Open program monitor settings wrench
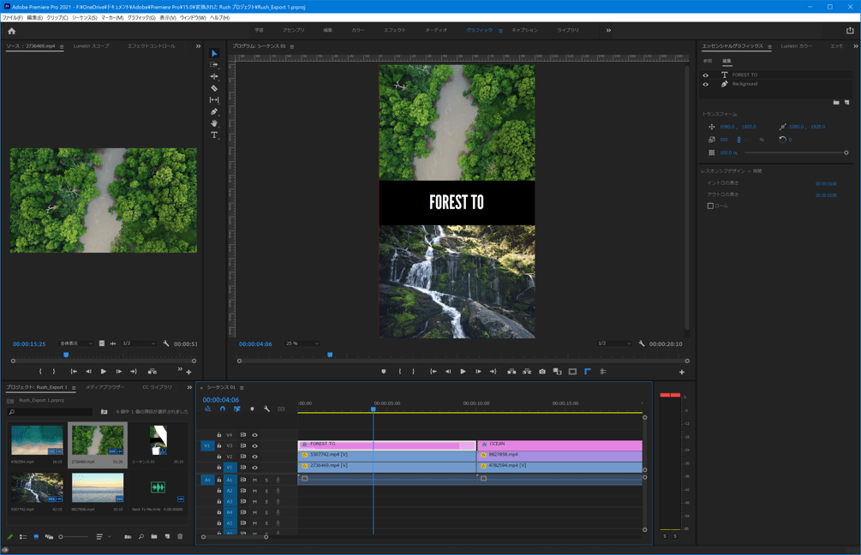The width and height of the screenshot is (861, 555). (642, 343)
